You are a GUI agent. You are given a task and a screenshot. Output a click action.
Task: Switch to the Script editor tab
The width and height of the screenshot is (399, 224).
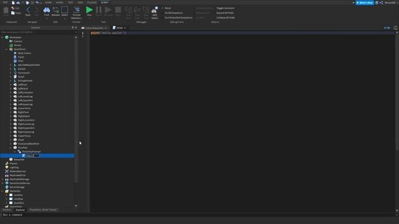[x=119, y=27]
